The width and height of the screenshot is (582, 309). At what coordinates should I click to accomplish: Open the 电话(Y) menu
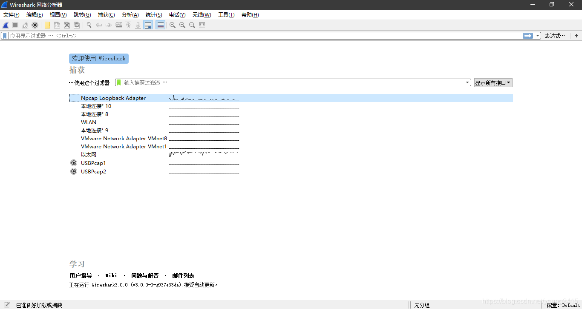pyautogui.click(x=177, y=15)
